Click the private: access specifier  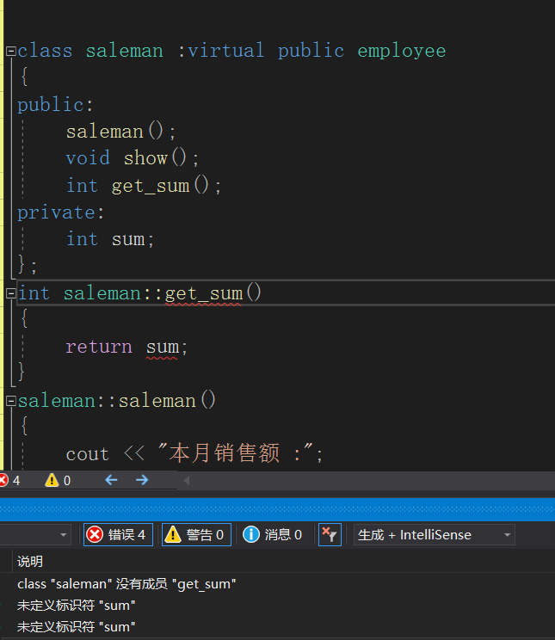(x=61, y=212)
